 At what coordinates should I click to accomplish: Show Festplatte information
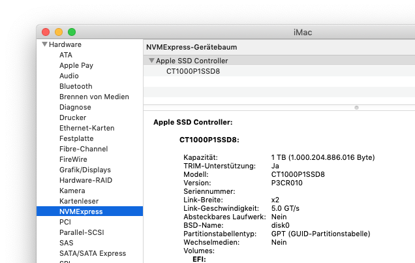[76, 138]
